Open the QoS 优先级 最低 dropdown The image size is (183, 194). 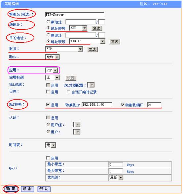(x=116, y=178)
